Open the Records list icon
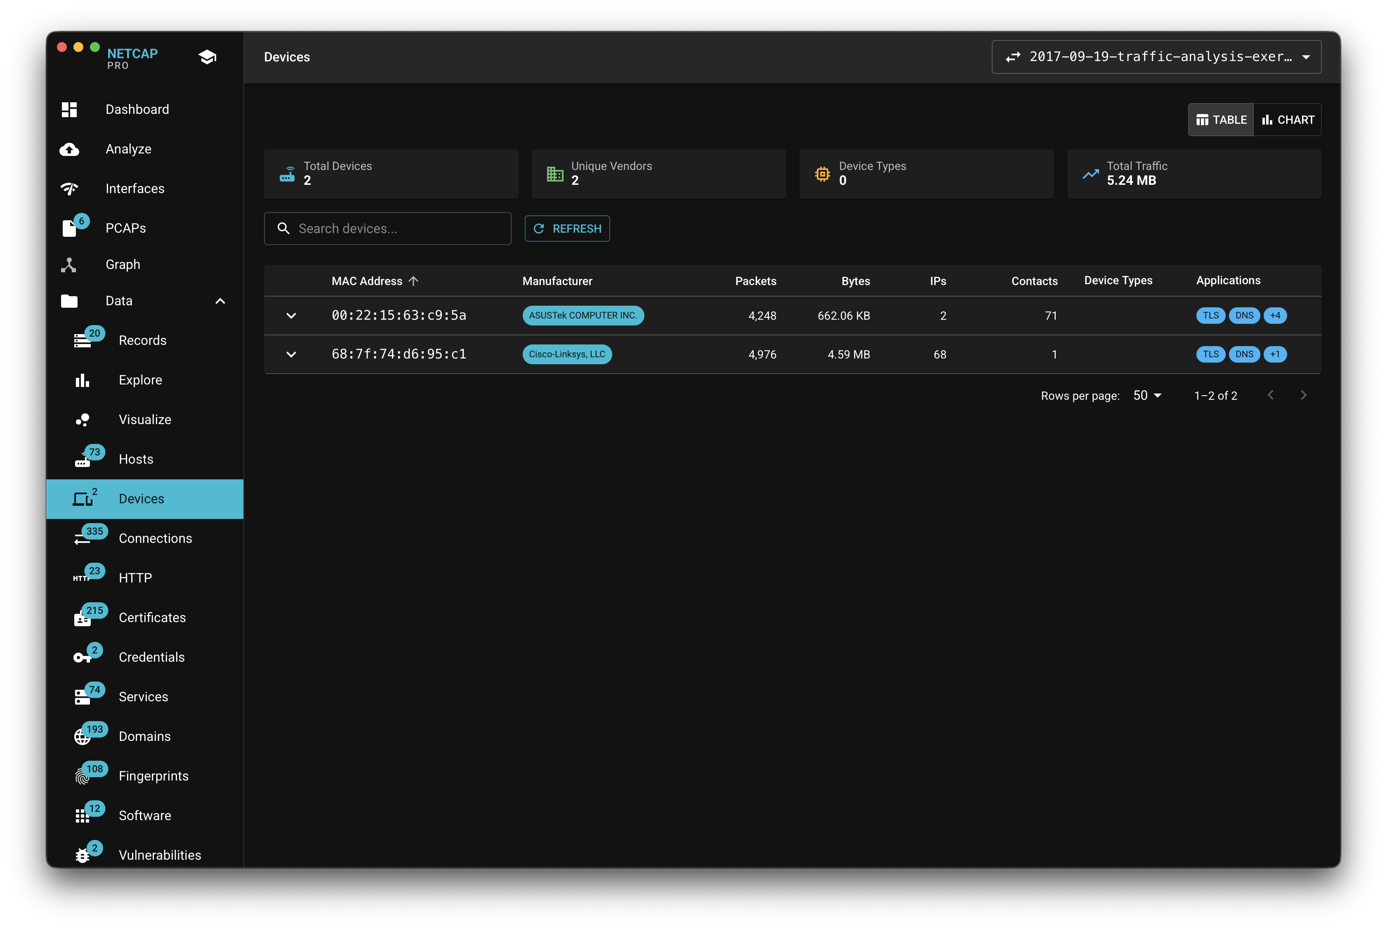 (83, 341)
